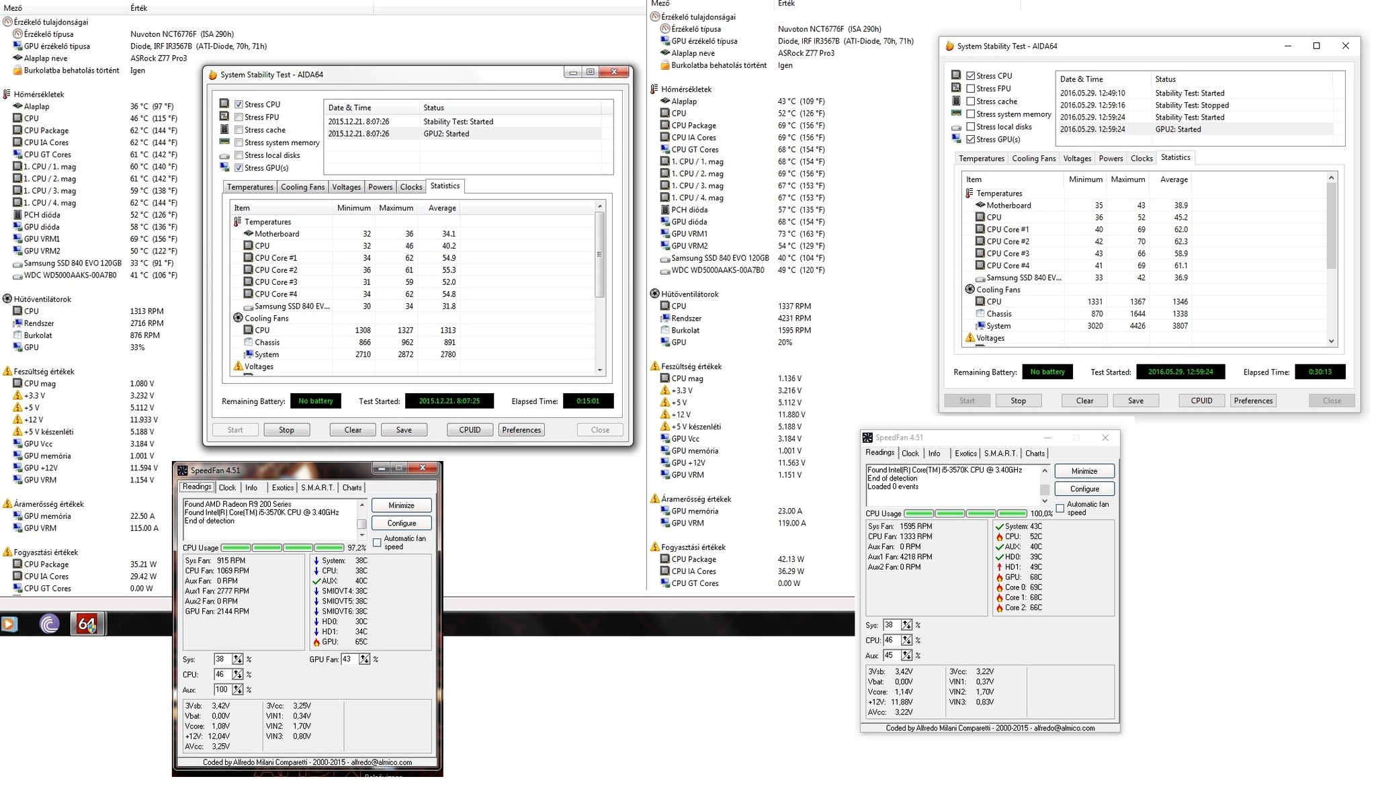Click AUX checkmark icon in SpeedFan AMD Radeon window

click(316, 581)
